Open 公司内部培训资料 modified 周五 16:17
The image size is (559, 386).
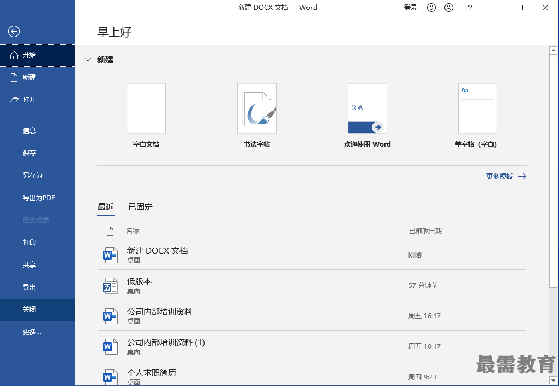[x=311, y=316]
